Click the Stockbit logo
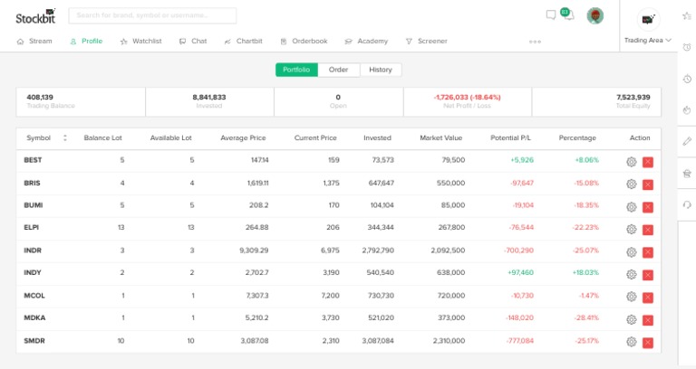 (x=34, y=15)
